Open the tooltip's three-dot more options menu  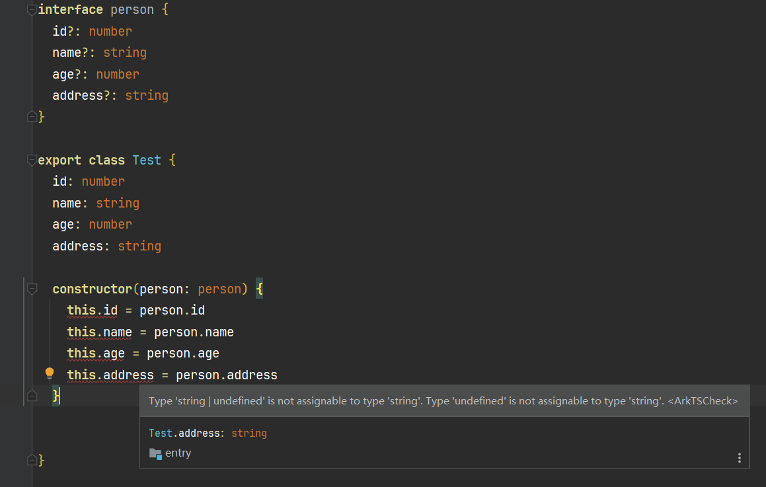pyautogui.click(x=739, y=458)
